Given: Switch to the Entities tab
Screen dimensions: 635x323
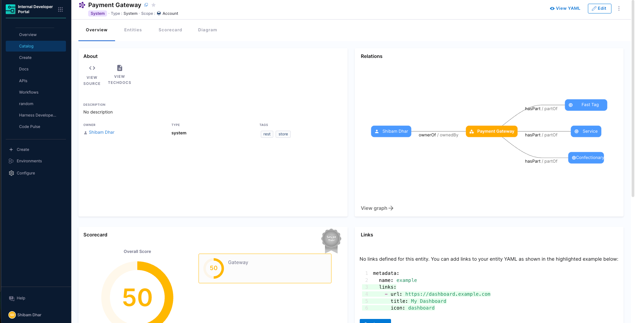Looking at the screenshot, I should tap(133, 30).
